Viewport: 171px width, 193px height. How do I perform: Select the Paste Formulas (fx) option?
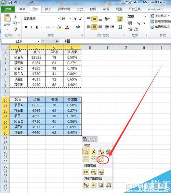[x=93, y=151]
